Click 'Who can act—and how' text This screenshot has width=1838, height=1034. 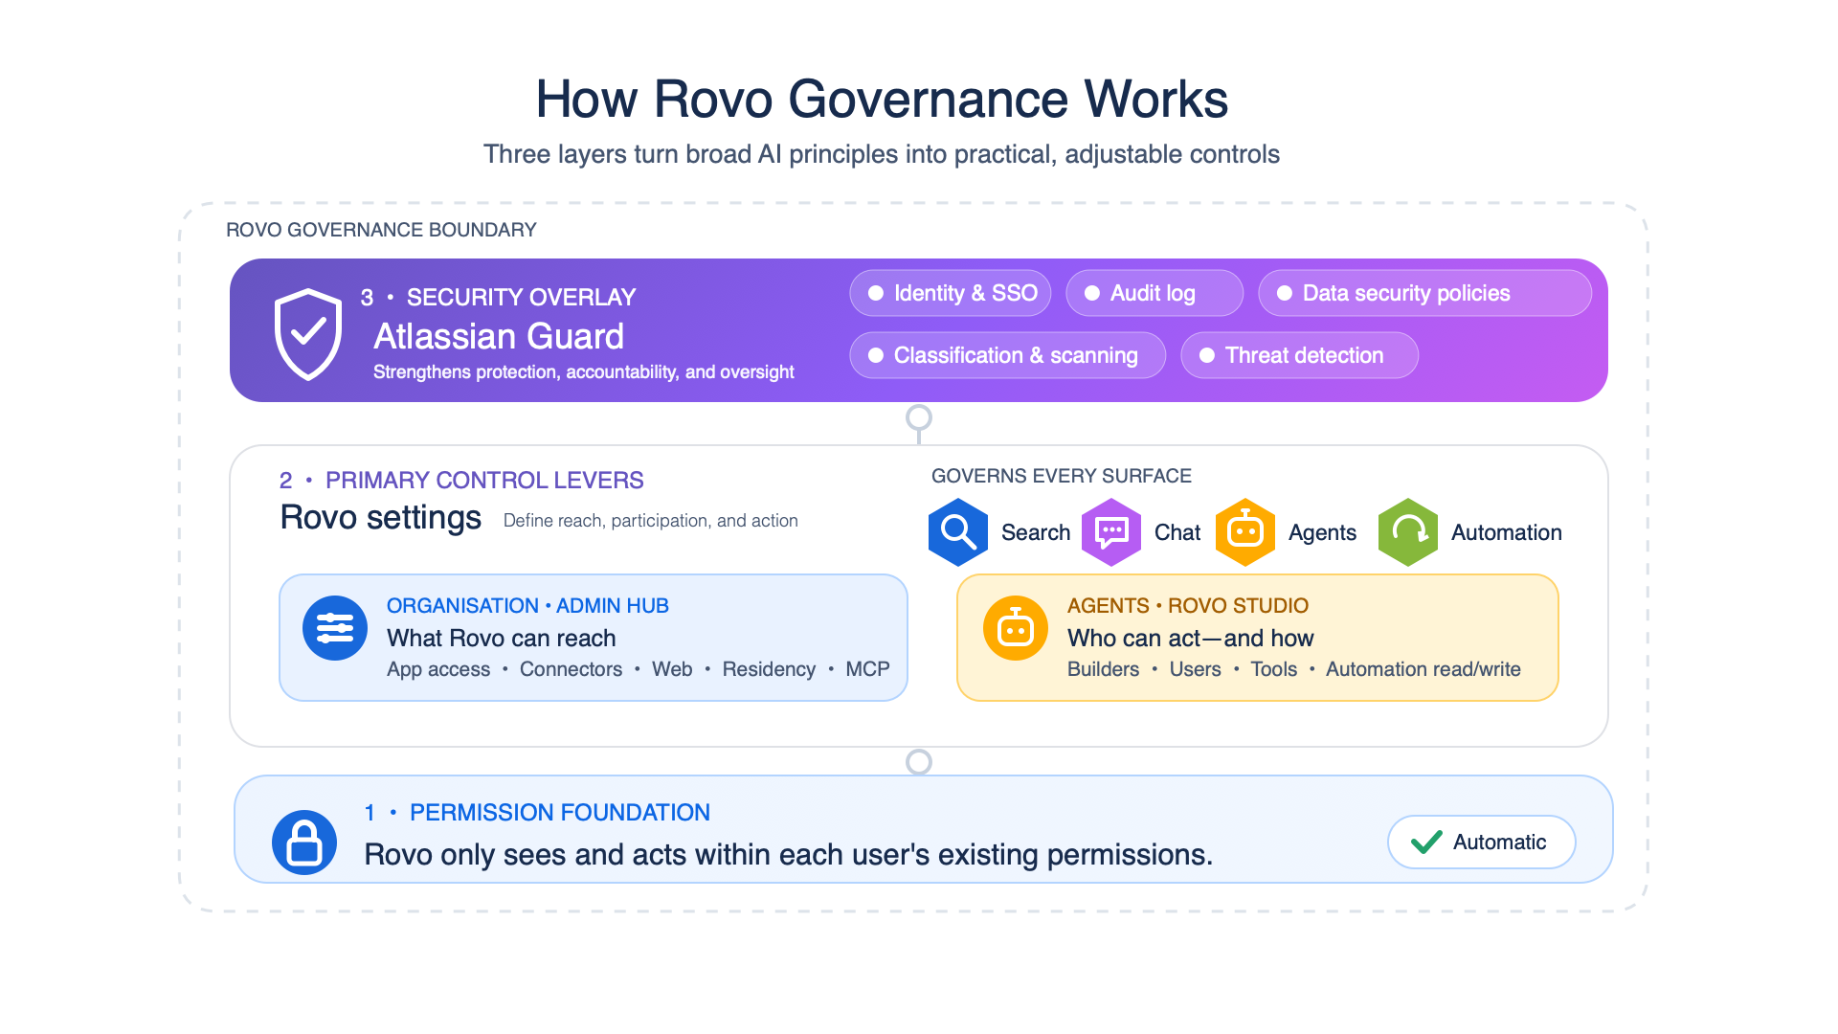(1191, 638)
